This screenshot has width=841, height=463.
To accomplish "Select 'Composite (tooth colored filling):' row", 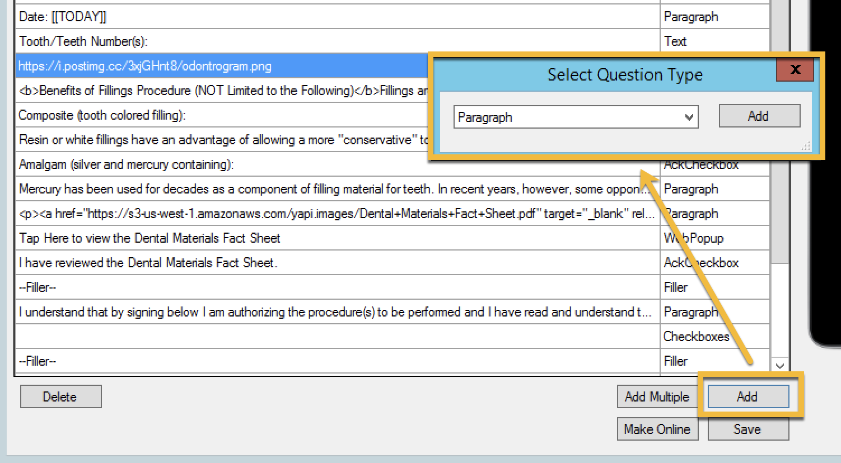I will (x=222, y=115).
